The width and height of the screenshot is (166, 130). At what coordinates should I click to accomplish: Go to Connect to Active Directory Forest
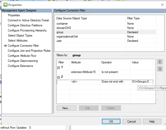pos(28,20)
